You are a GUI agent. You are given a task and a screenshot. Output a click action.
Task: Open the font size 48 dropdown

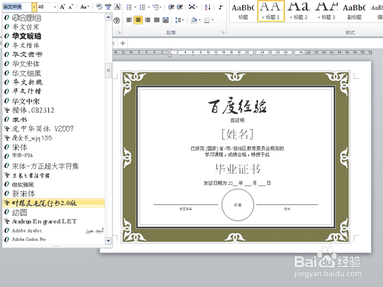click(55, 7)
